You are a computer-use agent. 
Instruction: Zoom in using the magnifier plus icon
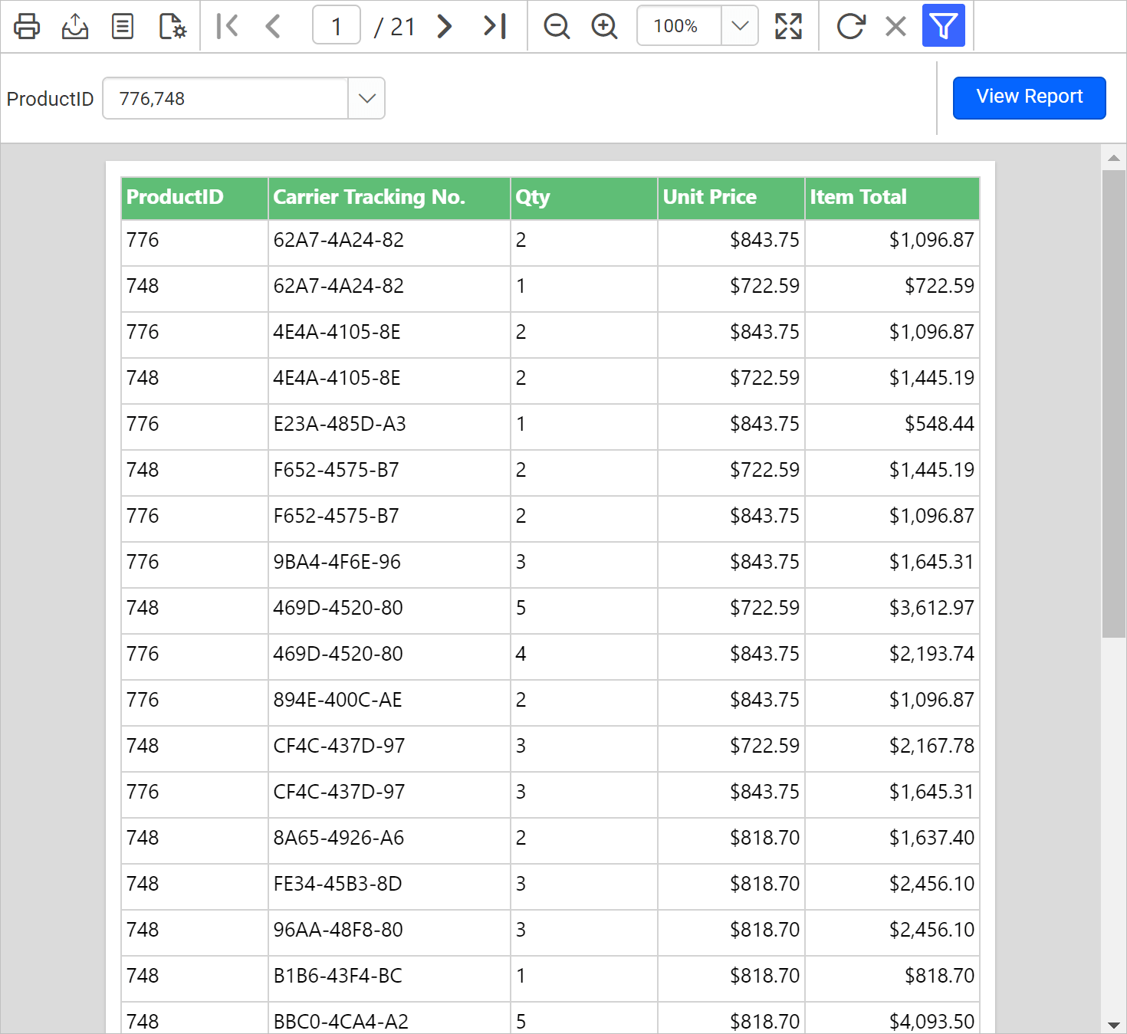tap(604, 25)
